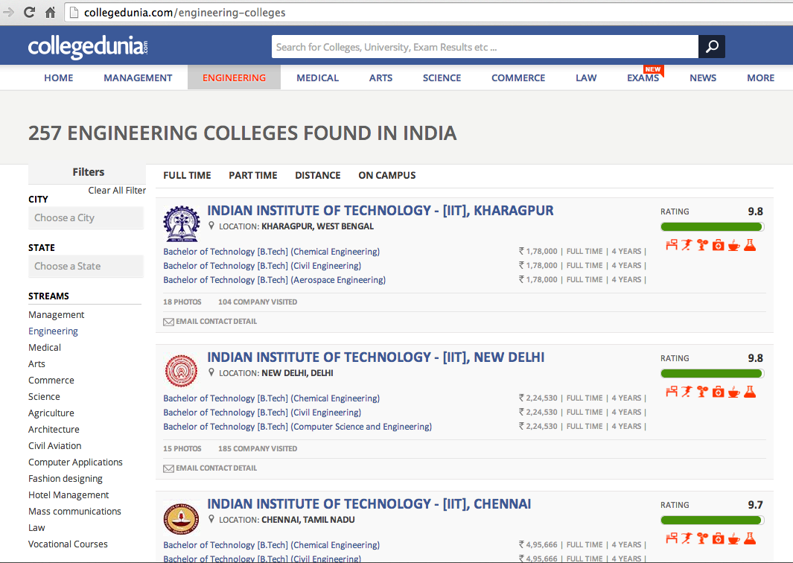Click envelope icon in IIT New Delhi card
Image resolution: width=793 pixels, height=563 pixels.
point(168,468)
